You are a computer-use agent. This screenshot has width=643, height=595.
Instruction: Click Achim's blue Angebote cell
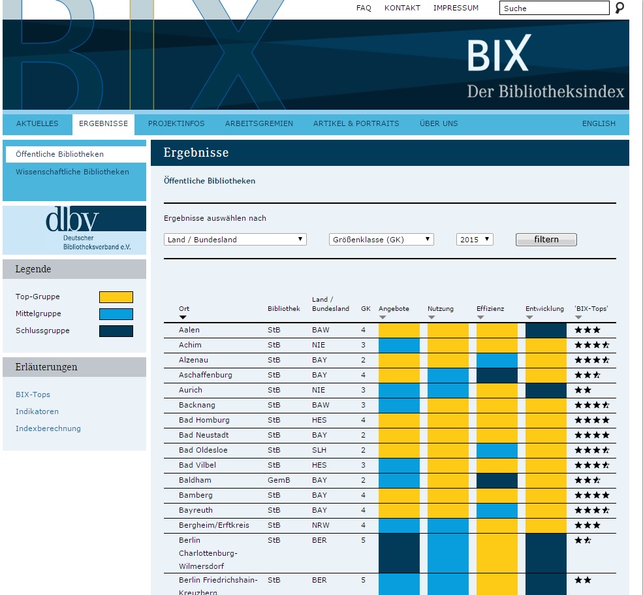click(x=399, y=346)
